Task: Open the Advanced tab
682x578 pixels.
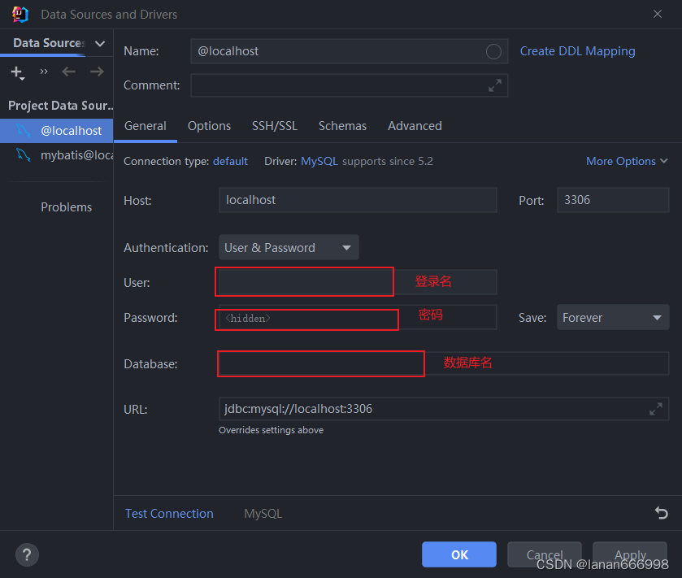Action: pyautogui.click(x=415, y=126)
